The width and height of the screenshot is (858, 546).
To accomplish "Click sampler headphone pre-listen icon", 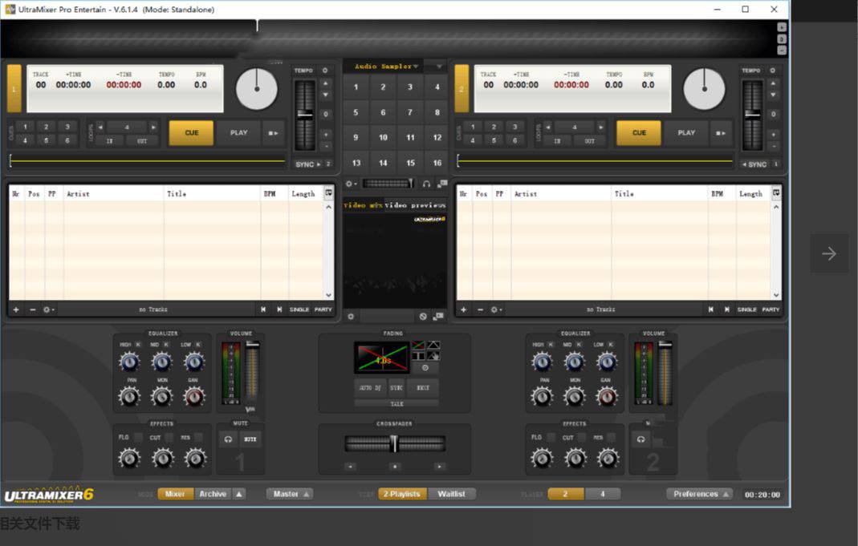I will coord(426,184).
